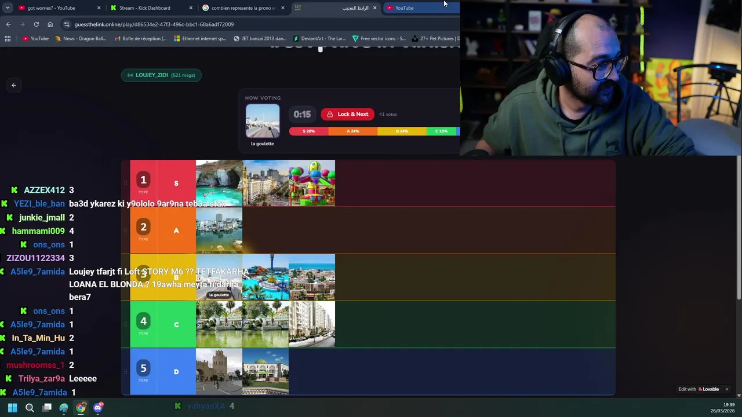Go to browser home page icon
The height and width of the screenshot is (417, 742).
[50, 24]
